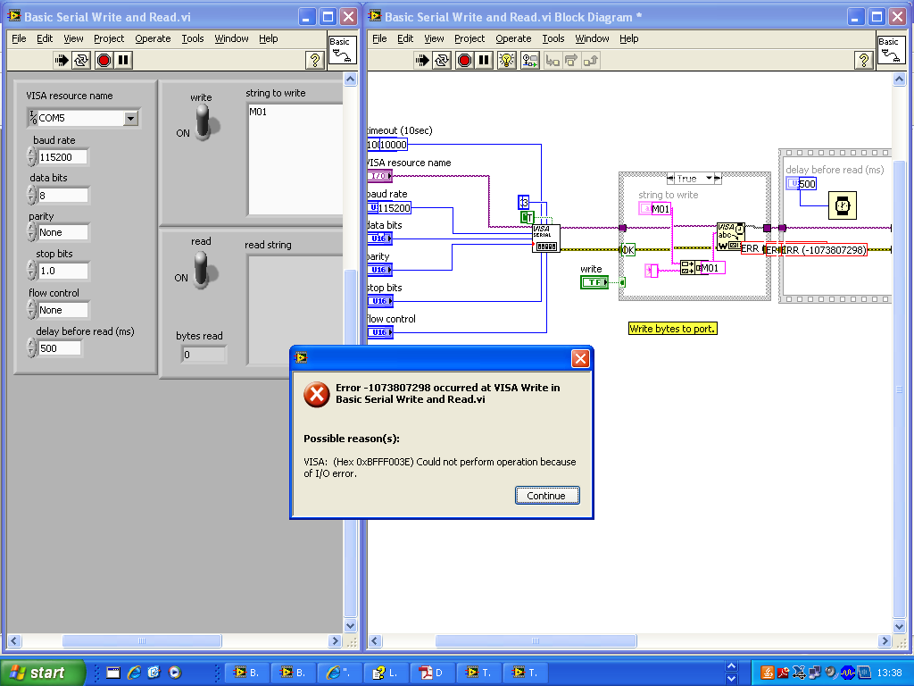Open Window menu in Block Diagram window
The image size is (914, 686).
point(592,38)
